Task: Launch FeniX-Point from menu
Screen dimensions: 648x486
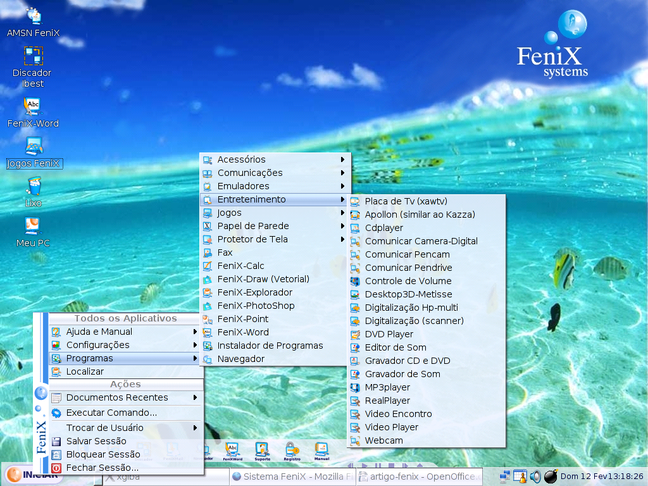Action: coord(275,319)
